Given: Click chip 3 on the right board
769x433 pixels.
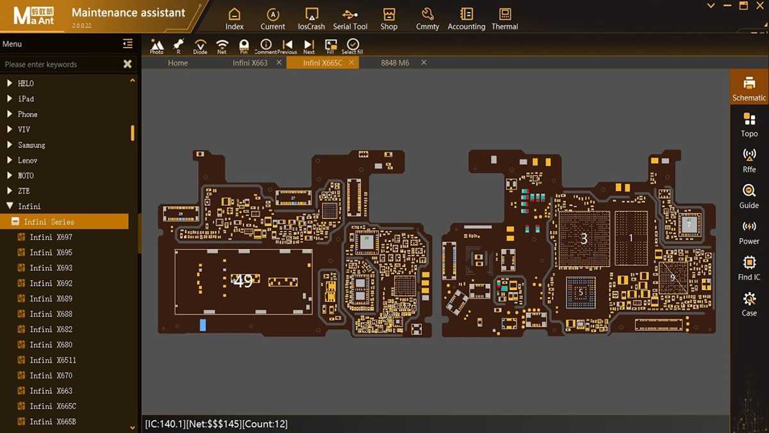Looking at the screenshot, I should tap(584, 239).
